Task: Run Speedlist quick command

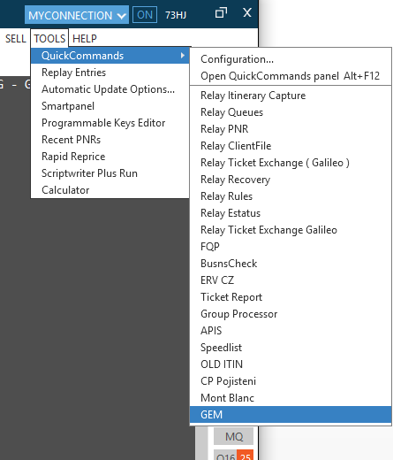Action: coord(291,348)
